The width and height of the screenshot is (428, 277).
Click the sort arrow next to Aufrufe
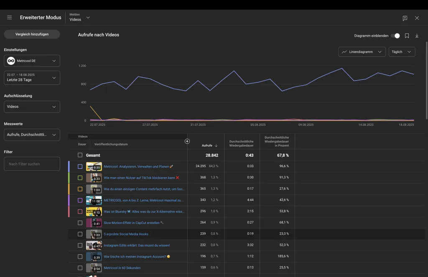pos(216,146)
